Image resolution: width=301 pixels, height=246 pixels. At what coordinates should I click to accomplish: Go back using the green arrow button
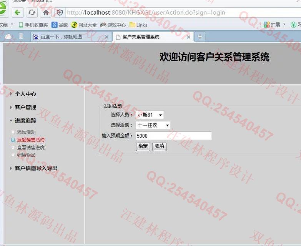pyautogui.click(x=18, y=13)
